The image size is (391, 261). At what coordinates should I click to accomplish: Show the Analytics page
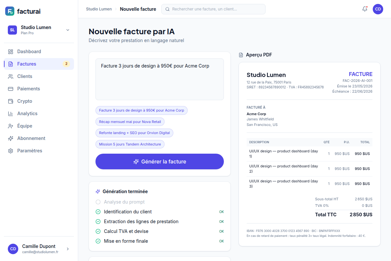coord(39,114)
